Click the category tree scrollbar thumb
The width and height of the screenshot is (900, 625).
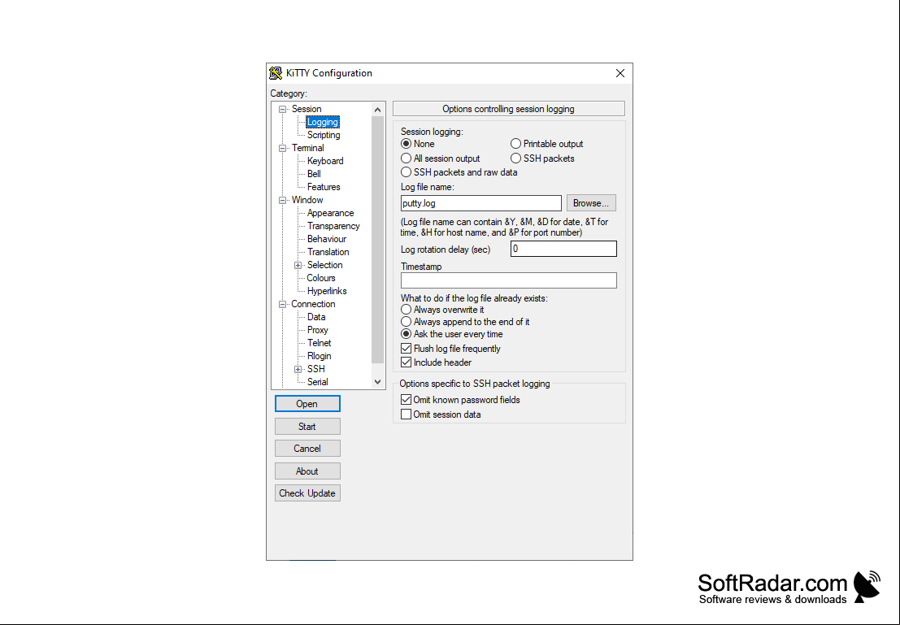tap(377, 240)
